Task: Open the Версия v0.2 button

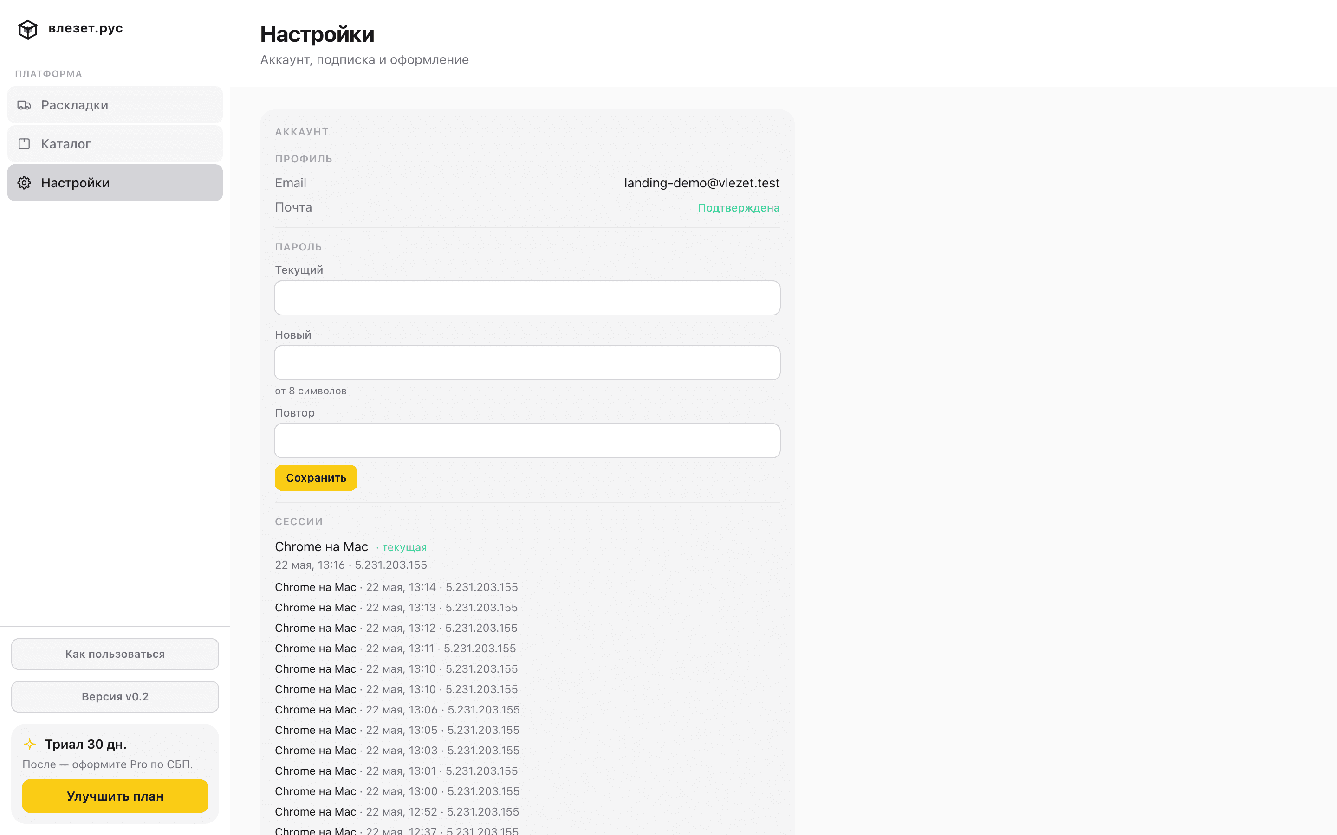Action: (x=115, y=696)
